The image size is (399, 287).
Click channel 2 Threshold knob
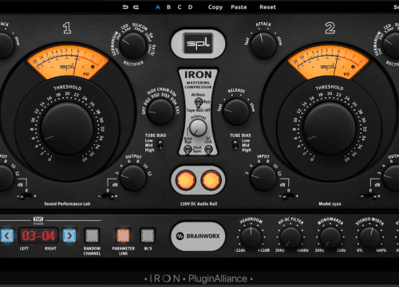click(x=329, y=129)
